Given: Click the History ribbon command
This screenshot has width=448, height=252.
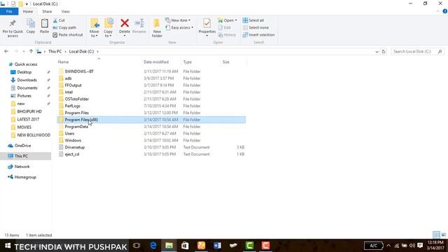Looking at the screenshot, I should tap(227, 35).
